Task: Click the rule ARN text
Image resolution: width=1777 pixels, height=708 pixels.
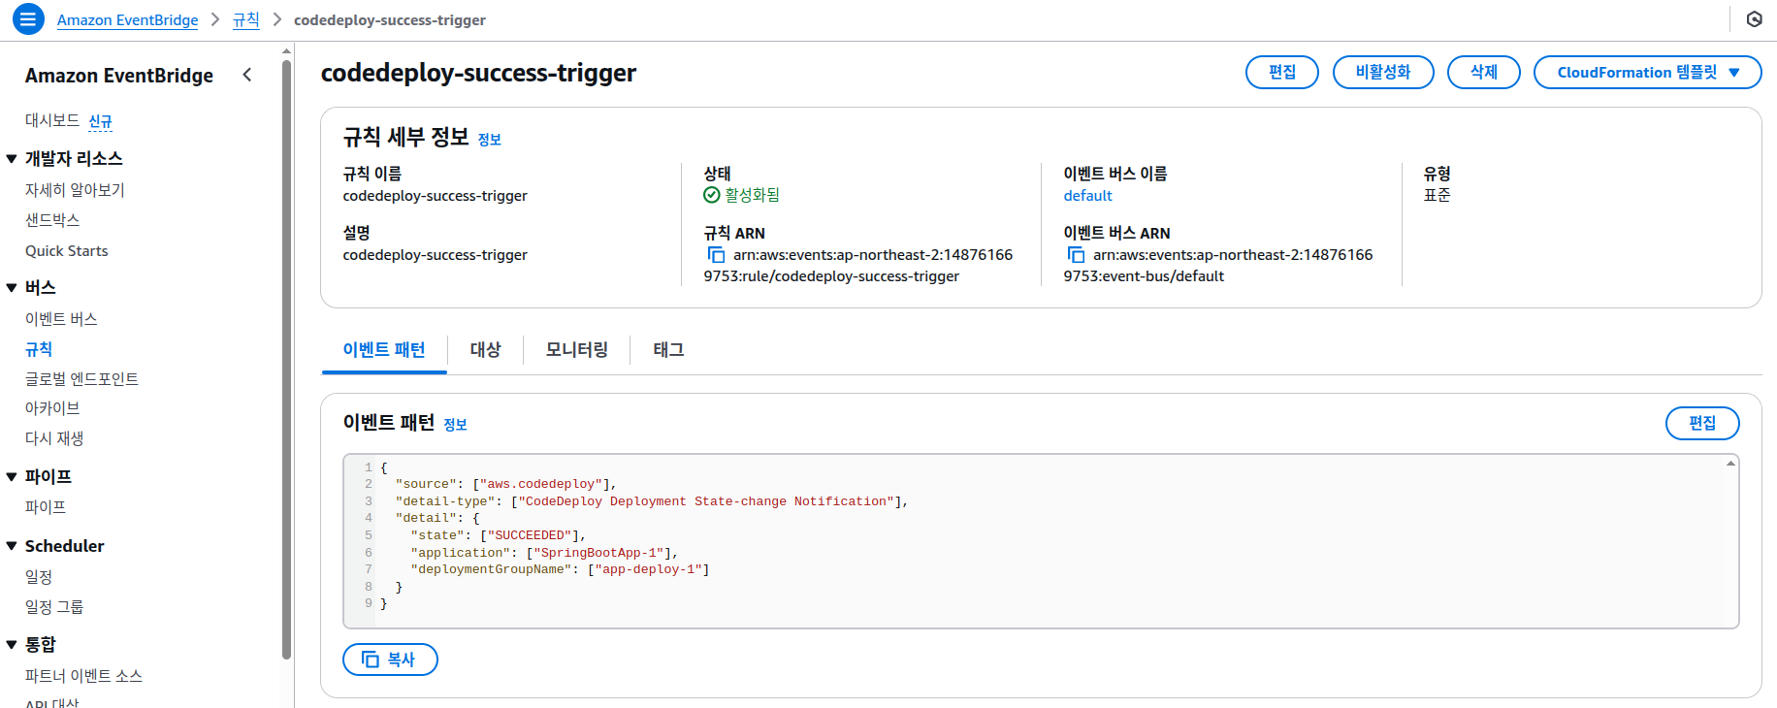Action: point(857,266)
